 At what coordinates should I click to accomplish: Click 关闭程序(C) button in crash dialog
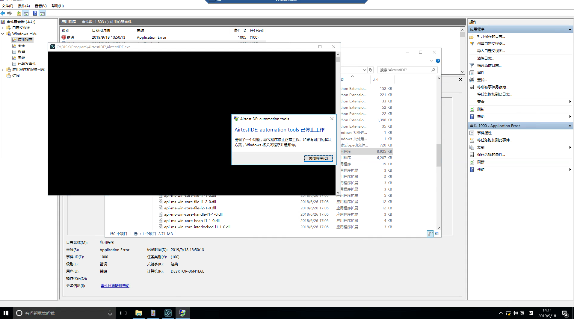tap(318, 158)
